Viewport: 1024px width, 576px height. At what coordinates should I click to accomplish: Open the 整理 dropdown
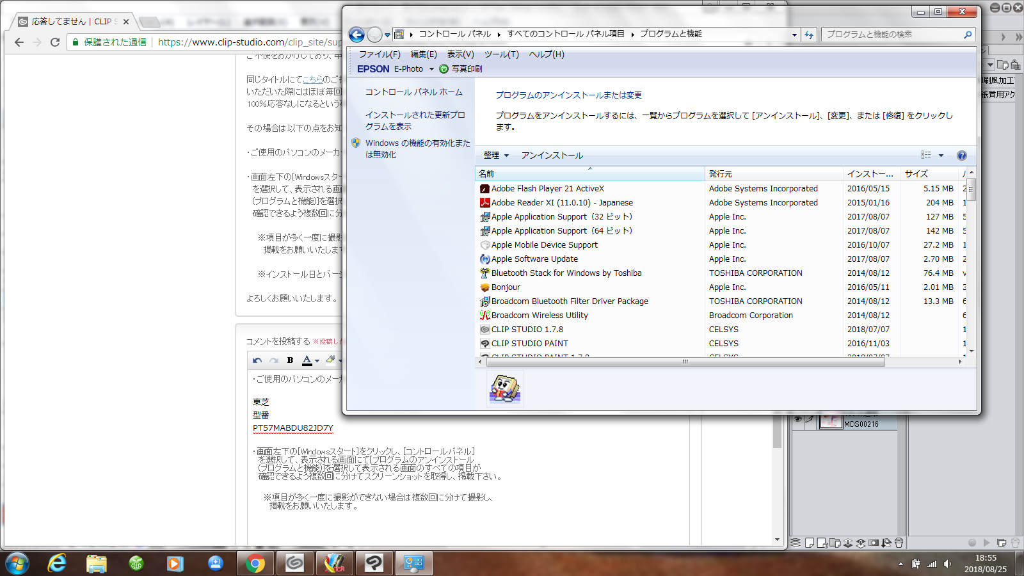click(496, 156)
